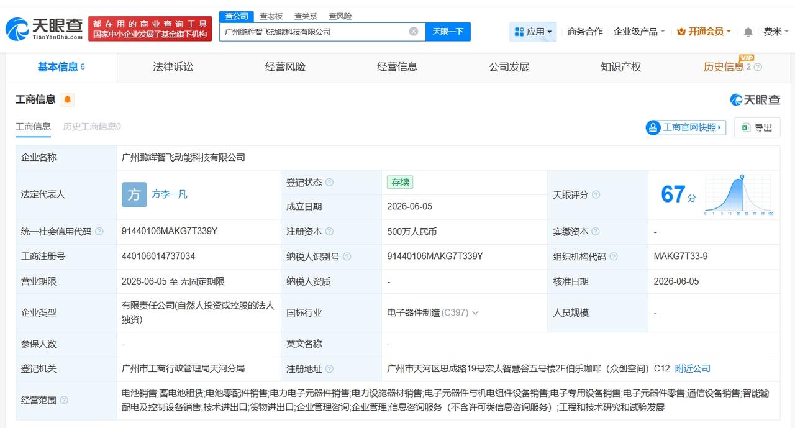Viewport: 795px width, 428px height.
Task: Switch to the 历史信息 tab
Action: tap(724, 67)
